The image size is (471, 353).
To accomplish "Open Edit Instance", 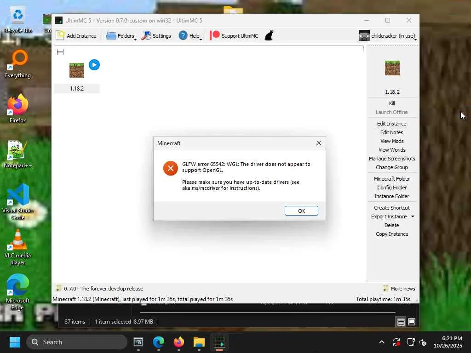I will click(x=392, y=124).
